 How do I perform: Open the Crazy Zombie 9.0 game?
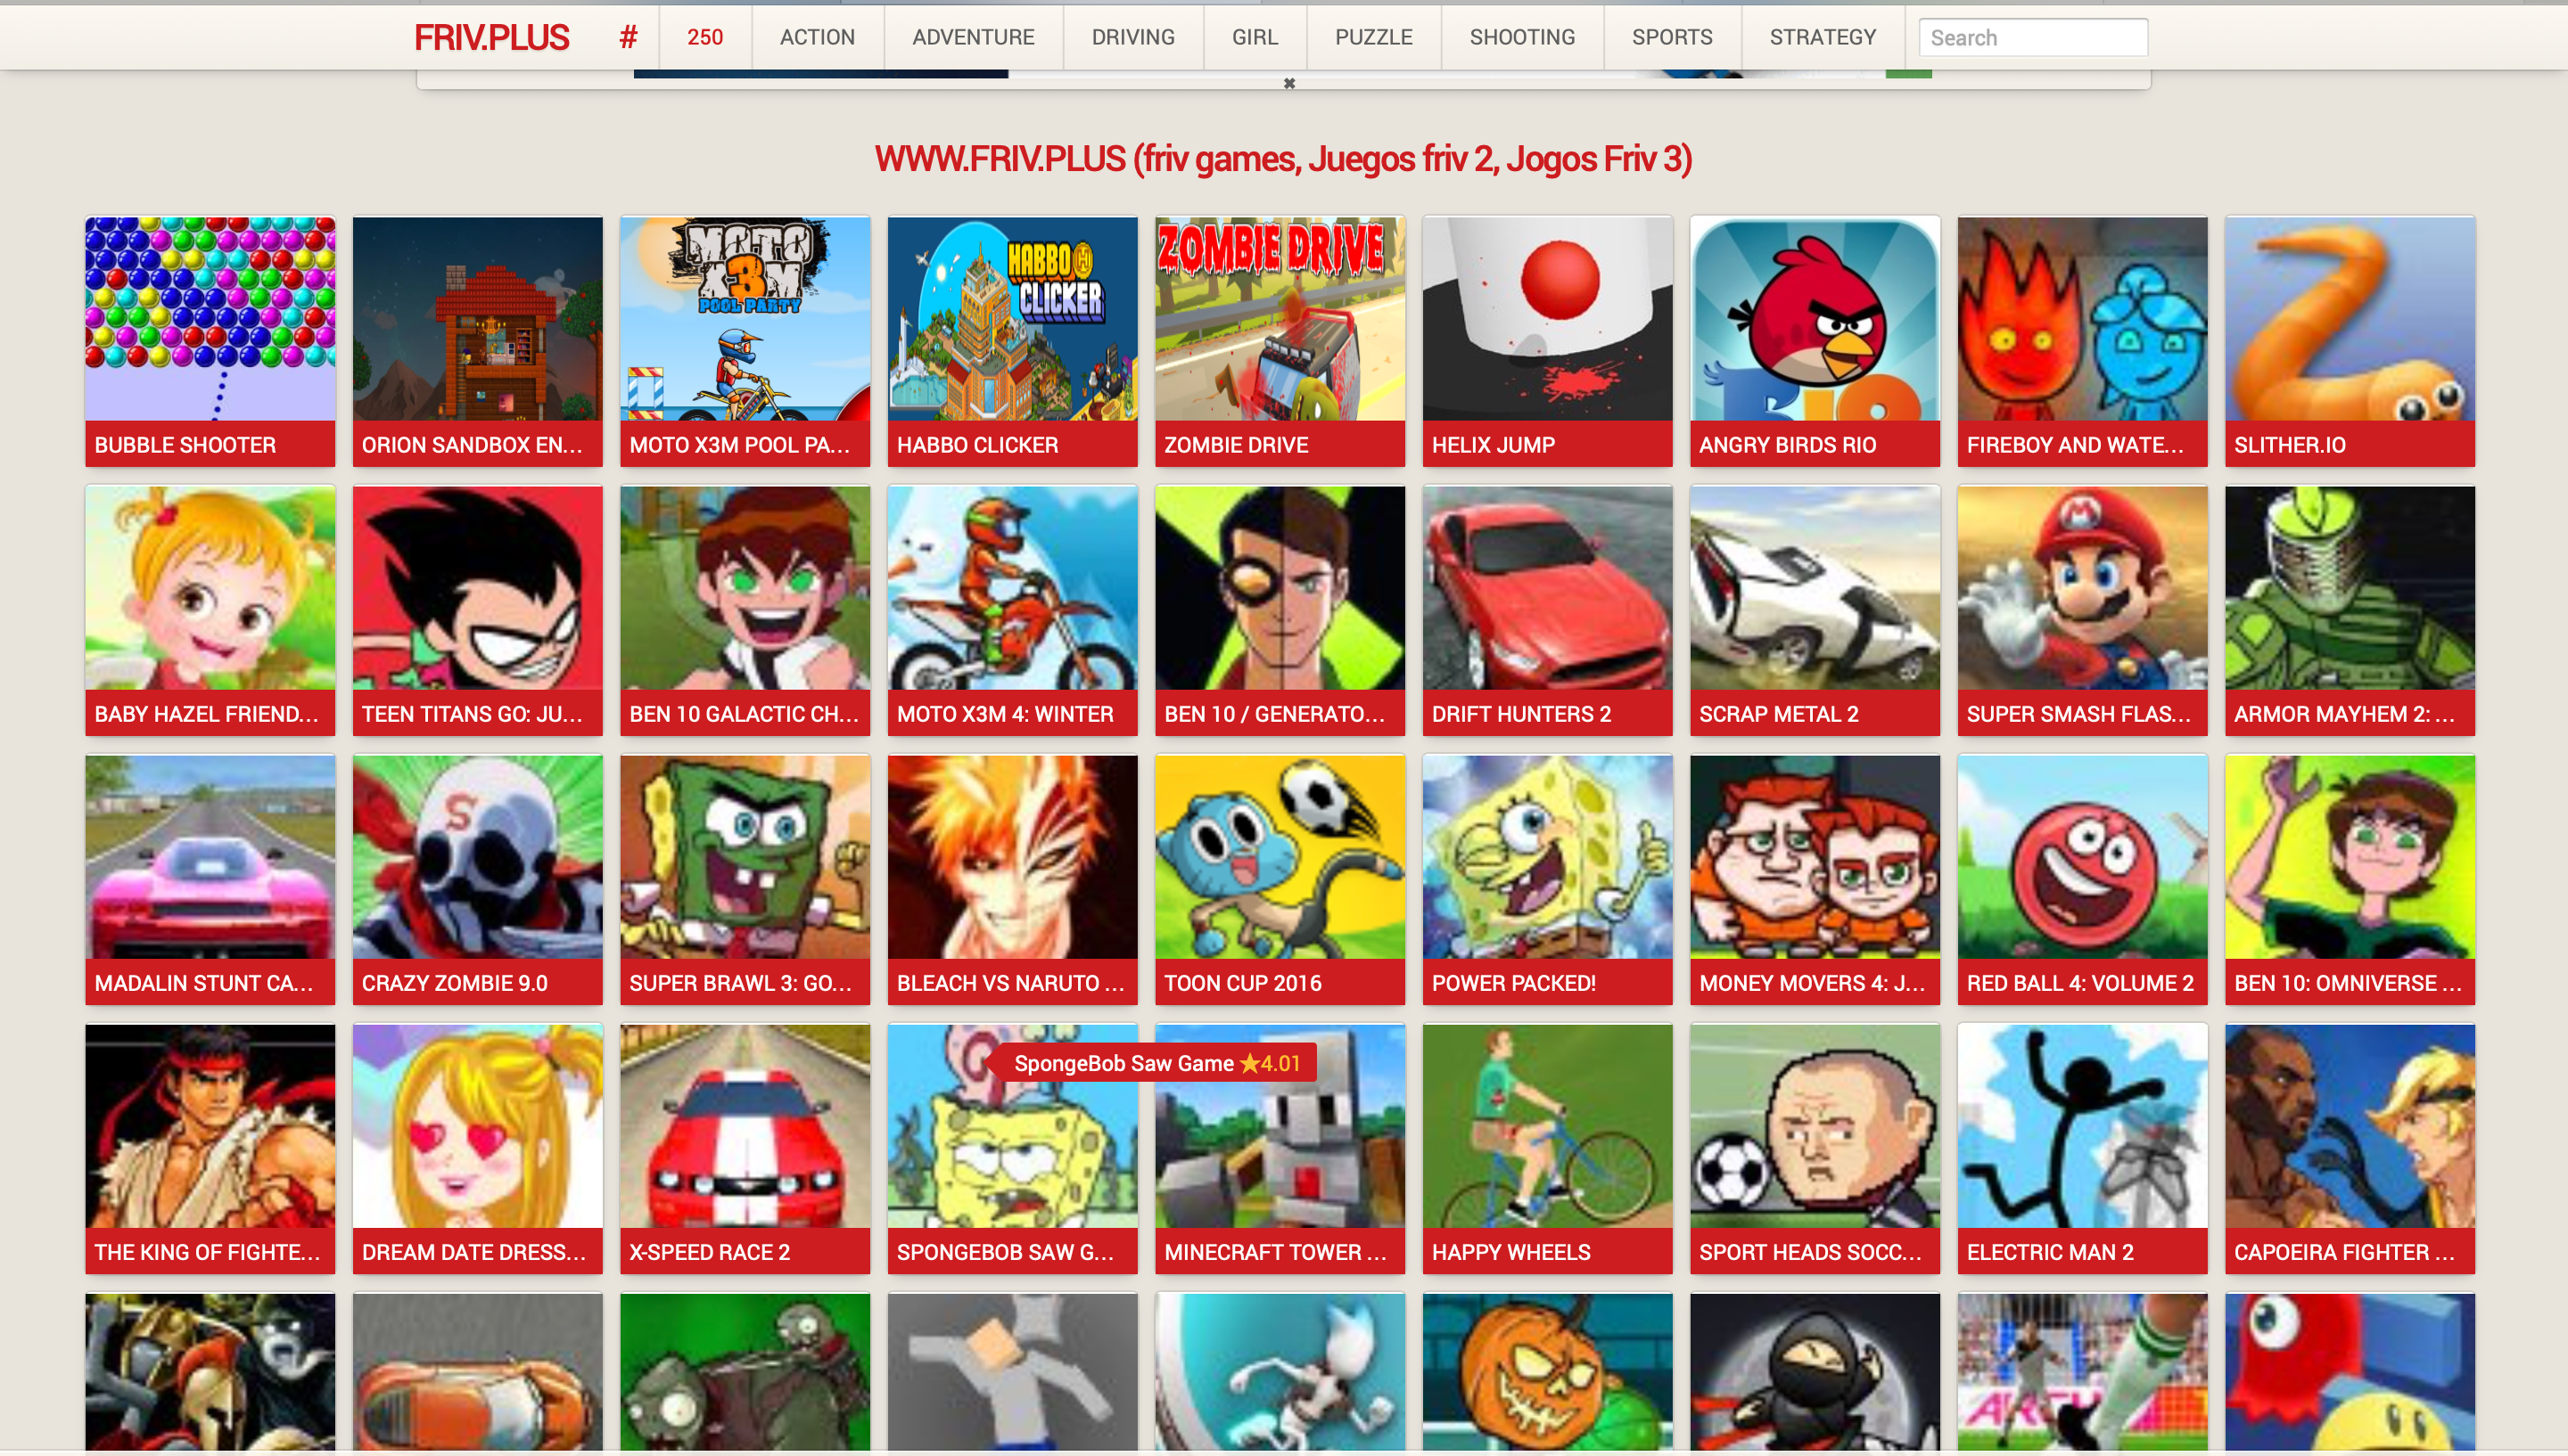coord(477,879)
